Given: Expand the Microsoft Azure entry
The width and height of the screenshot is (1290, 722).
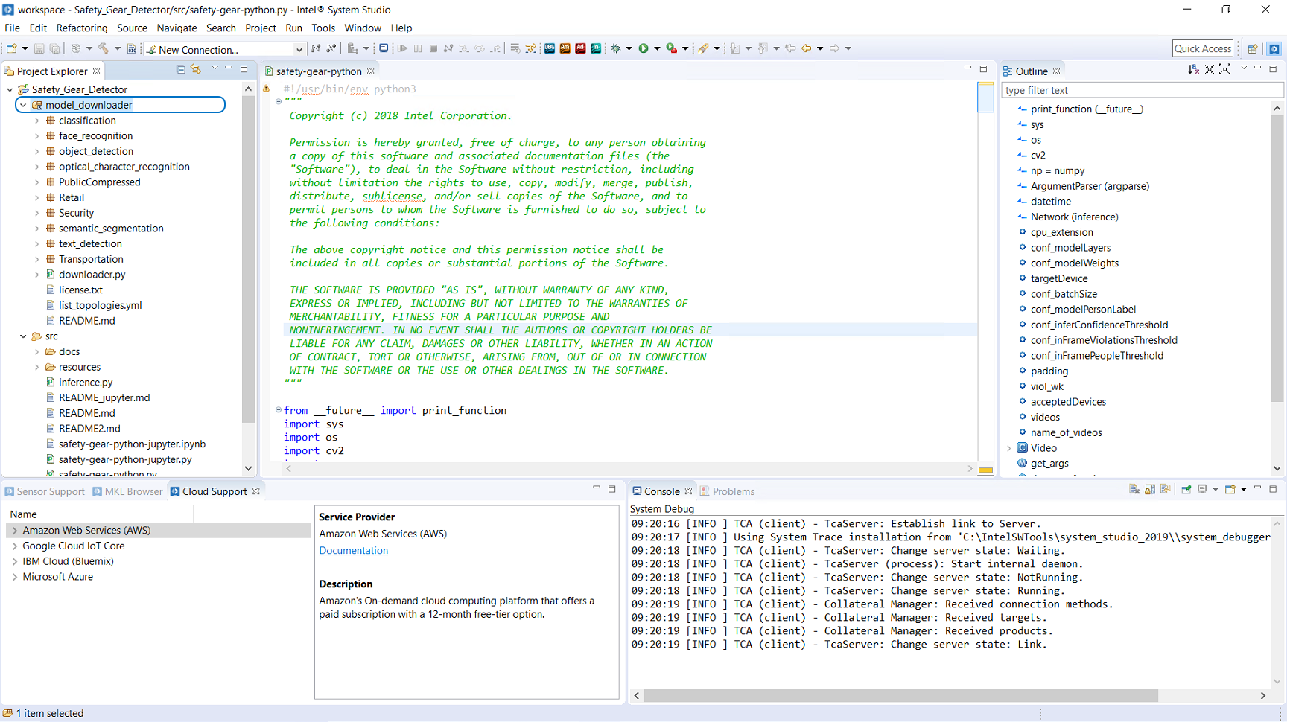Looking at the screenshot, I should tap(14, 577).
